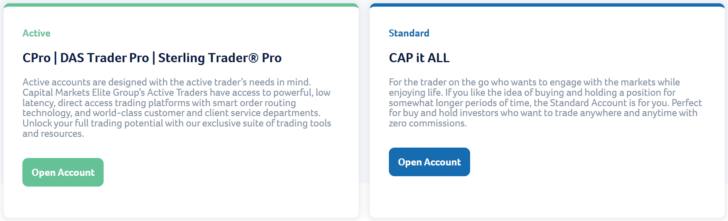
Task: Click "CPro" in the Active card heading
Action: (36, 58)
